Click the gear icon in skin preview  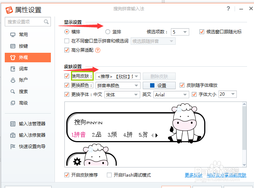77,162
